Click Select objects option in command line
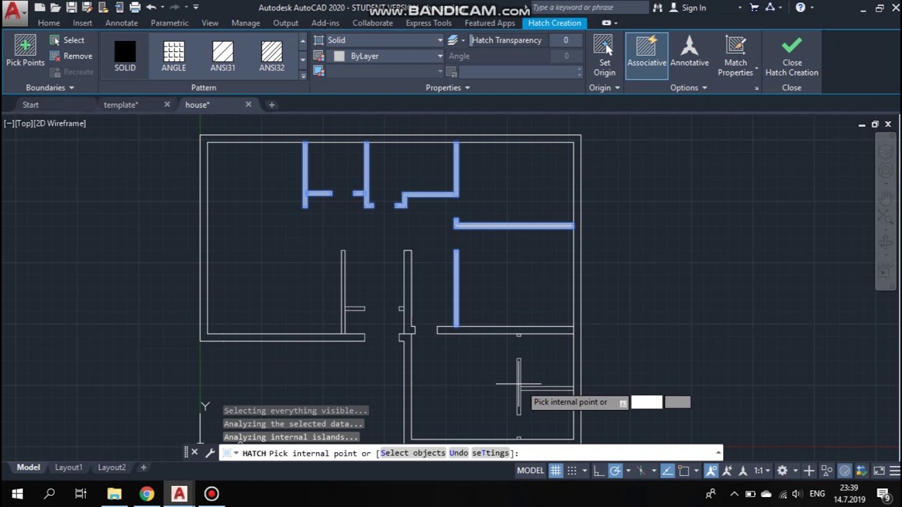 click(x=413, y=453)
